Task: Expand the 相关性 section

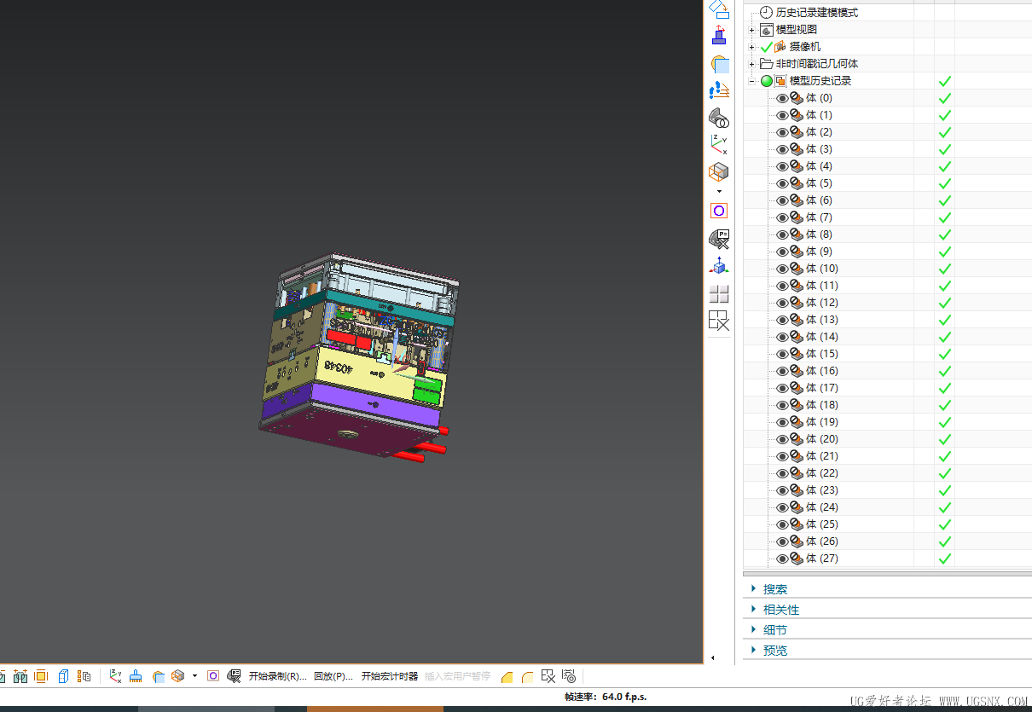Action: tap(780, 610)
